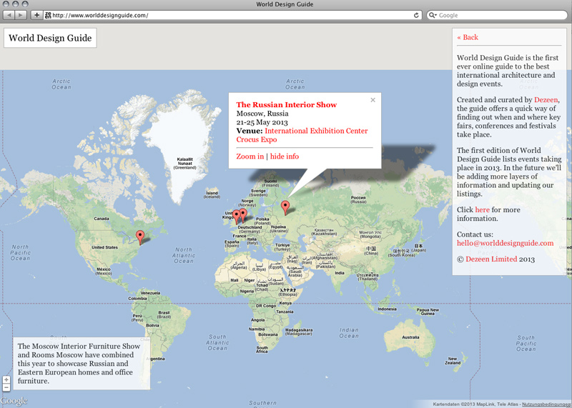The width and height of the screenshot is (572, 408).
Task: Follow the « Back link
Action: click(468, 37)
